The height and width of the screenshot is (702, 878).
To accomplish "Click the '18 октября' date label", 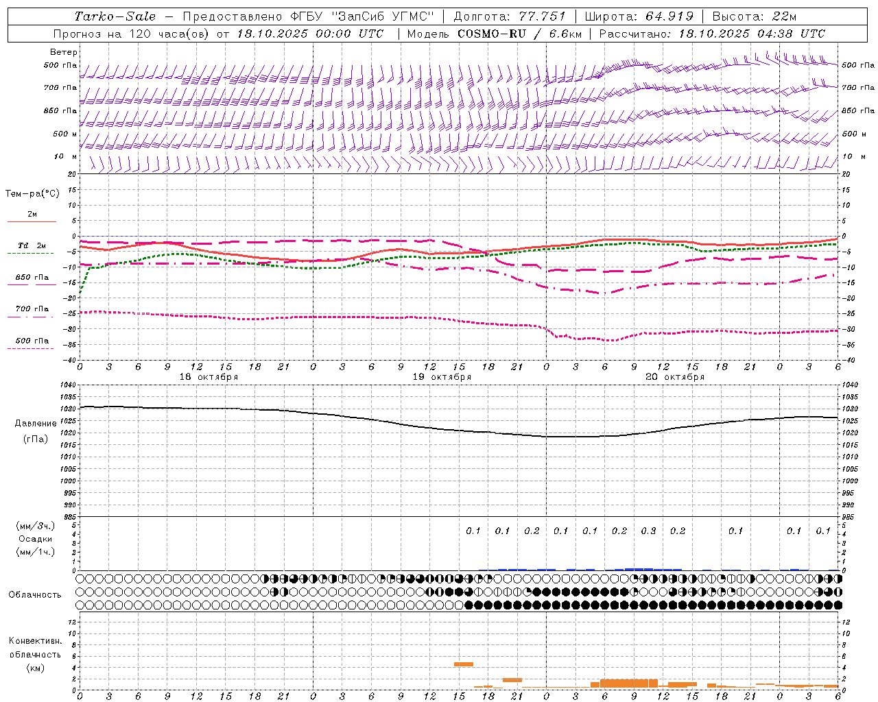I will 209,377.
